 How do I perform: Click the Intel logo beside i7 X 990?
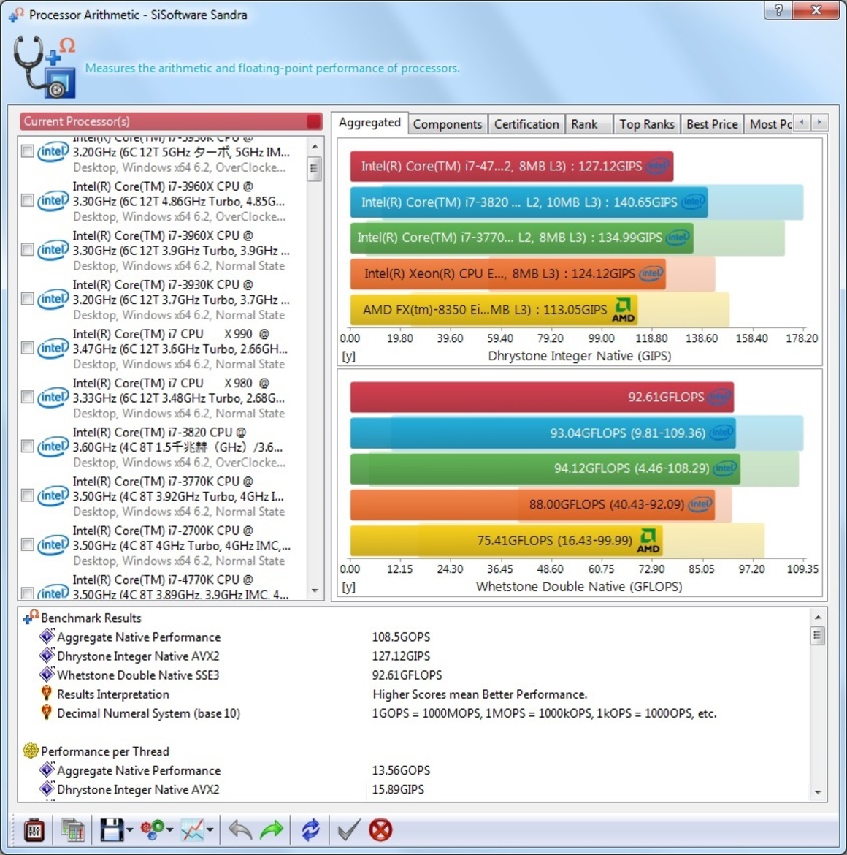pyautogui.click(x=53, y=349)
